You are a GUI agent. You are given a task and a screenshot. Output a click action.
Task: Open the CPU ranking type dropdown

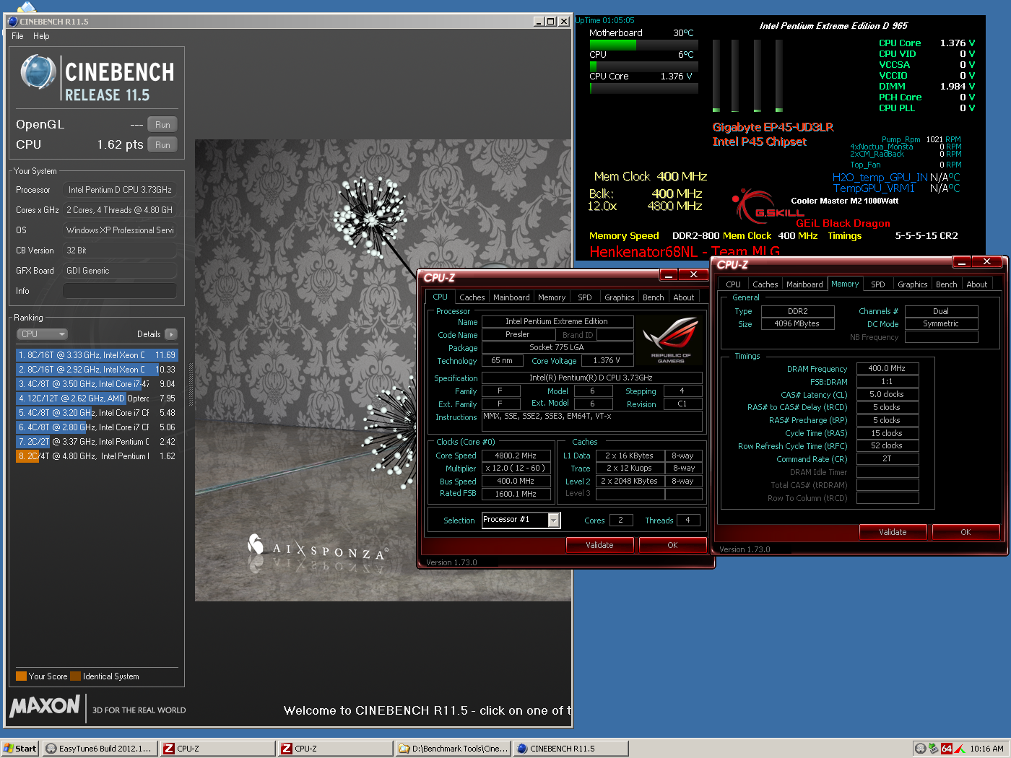42,334
